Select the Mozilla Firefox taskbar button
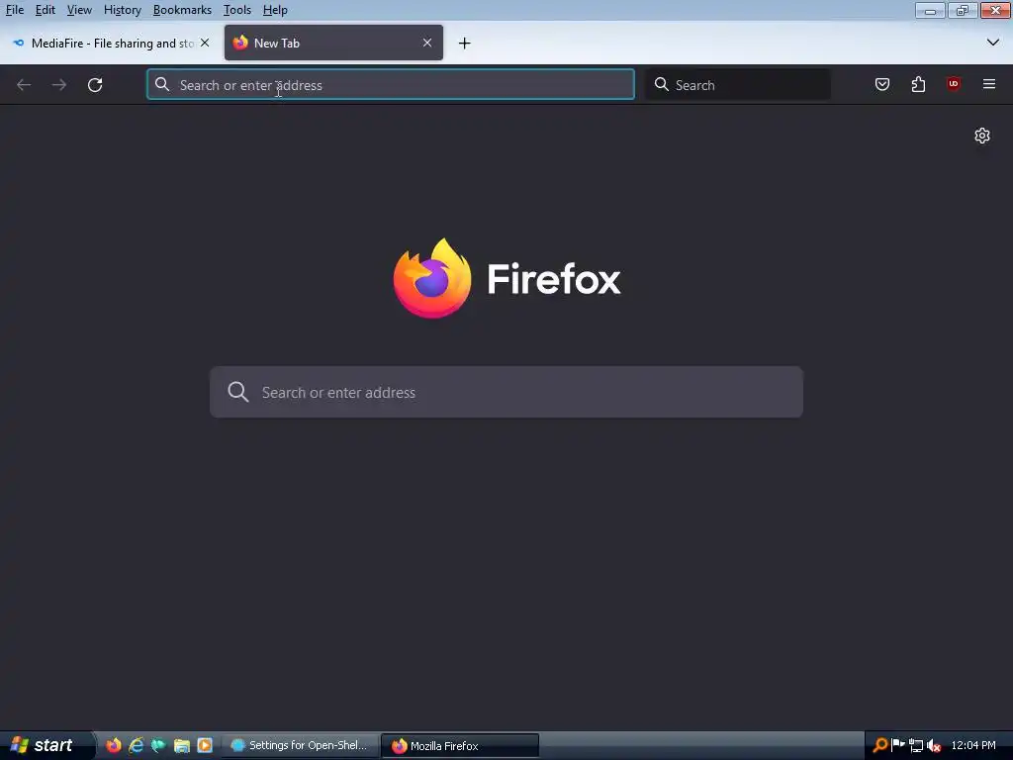Screen dimensions: 1013x760 (x=460, y=746)
